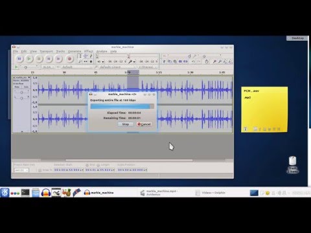Adjust the track pan slider
Image resolution: width=311 pixels, height=233 pixels.
point(21,98)
